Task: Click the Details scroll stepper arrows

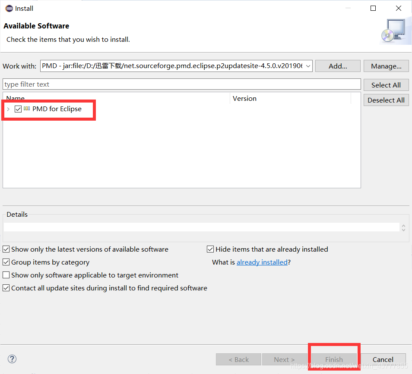Action: [x=404, y=228]
